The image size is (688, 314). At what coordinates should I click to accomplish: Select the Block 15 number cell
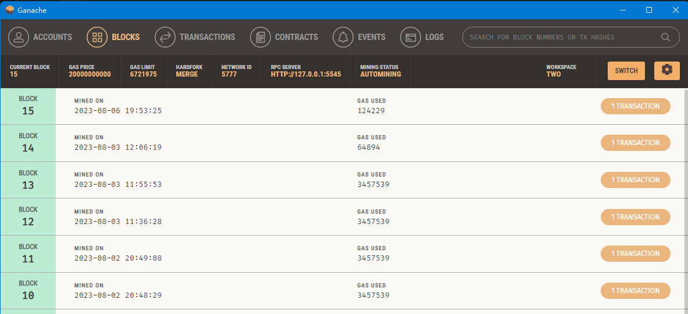coord(28,106)
